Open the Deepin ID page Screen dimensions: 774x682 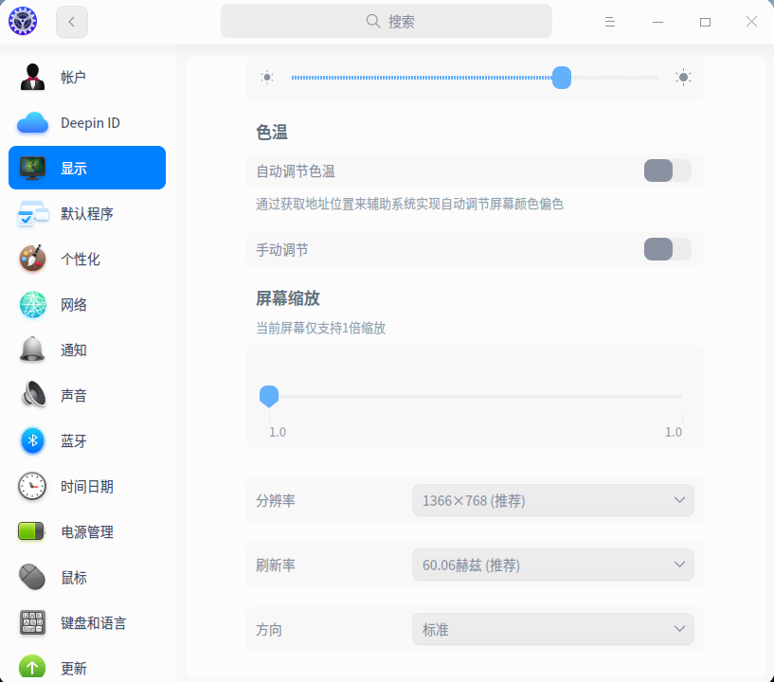pos(87,122)
